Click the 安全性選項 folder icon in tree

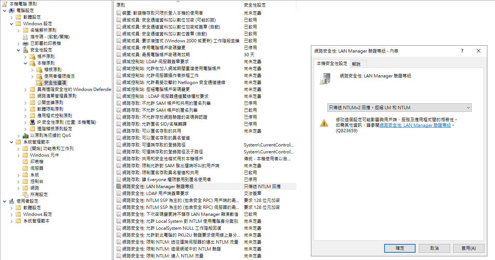39,83
